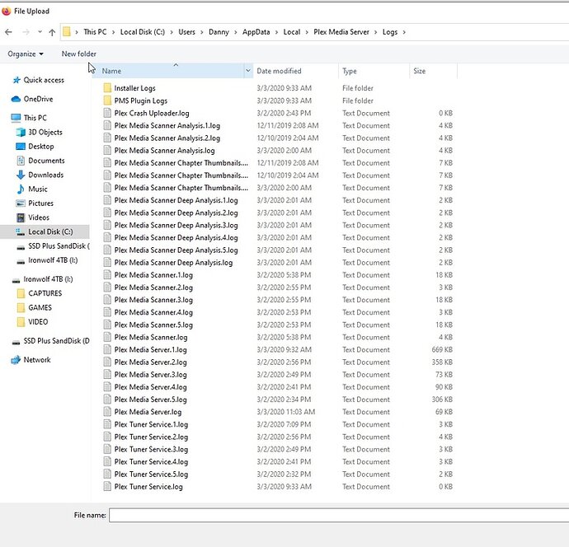Expand chevron after Logs in breadcrumb
This screenshot has width=569, height=547.
pos(404,32)
